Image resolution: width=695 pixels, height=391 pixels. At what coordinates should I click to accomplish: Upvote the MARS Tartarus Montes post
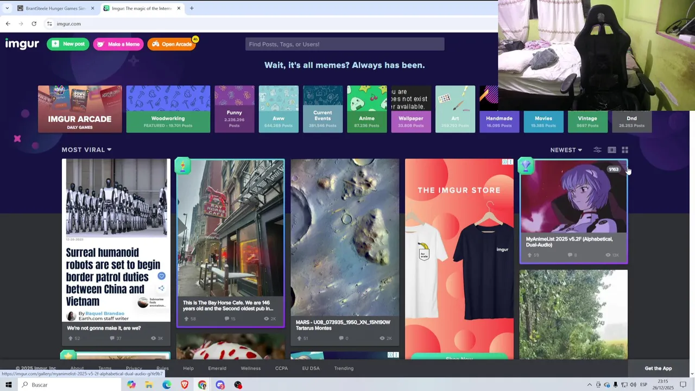(299, 338)
